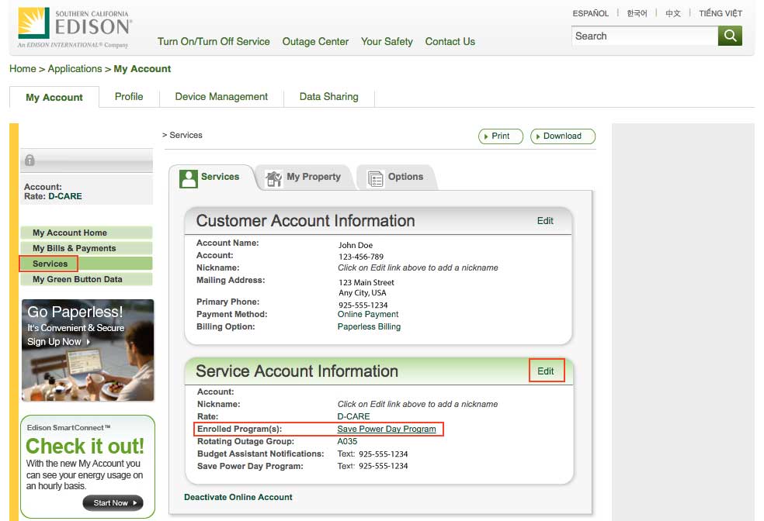The image size is (764, 521).
Task: Open the Data Sharing tab
Action: (328, 97)
